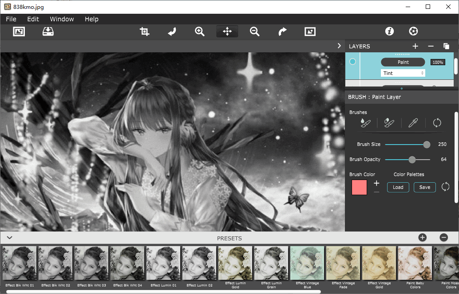Click the PRESETS panel title
459x294 pixels.
(x=229, y=239)
